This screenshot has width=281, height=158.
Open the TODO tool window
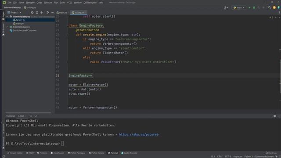(x=30, y=153)
